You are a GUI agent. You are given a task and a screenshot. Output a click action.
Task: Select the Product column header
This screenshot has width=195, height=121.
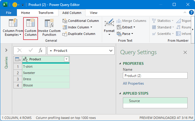click(x=46, y=59)
